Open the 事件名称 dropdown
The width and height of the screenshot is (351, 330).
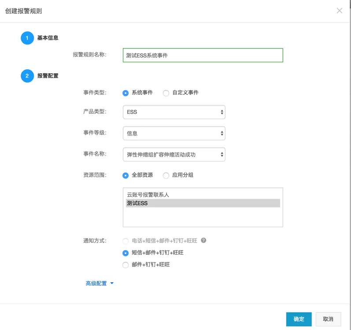point(174,154)
